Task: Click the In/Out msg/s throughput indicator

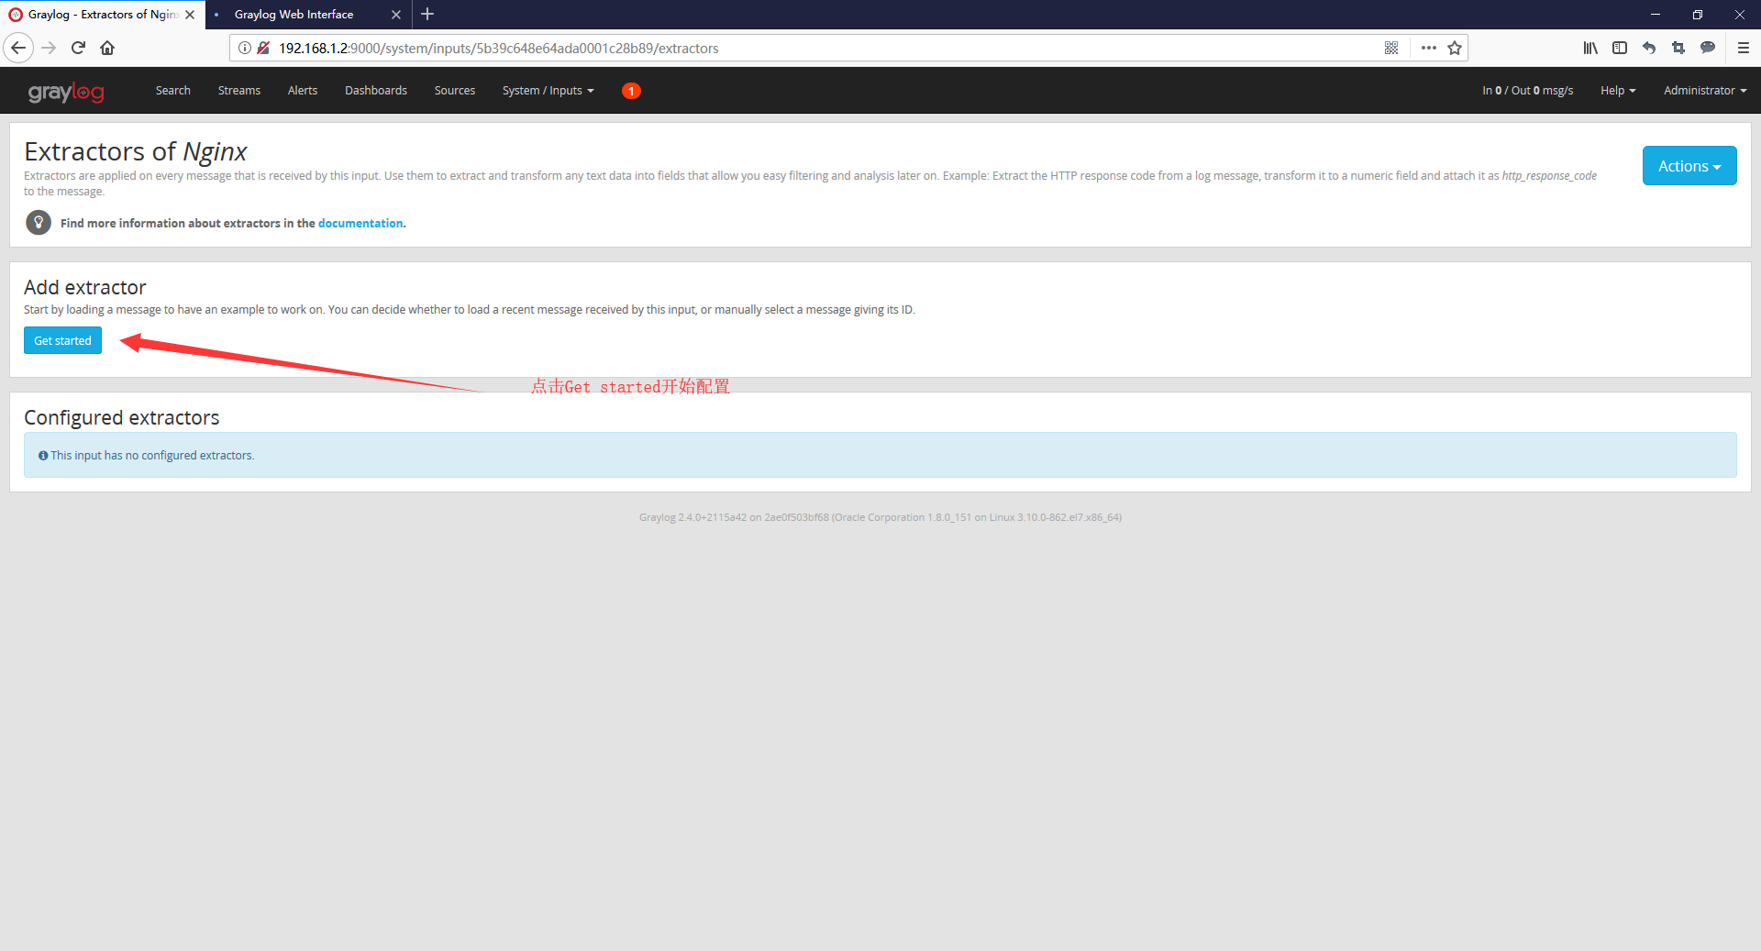Action: coord(1527,91)
